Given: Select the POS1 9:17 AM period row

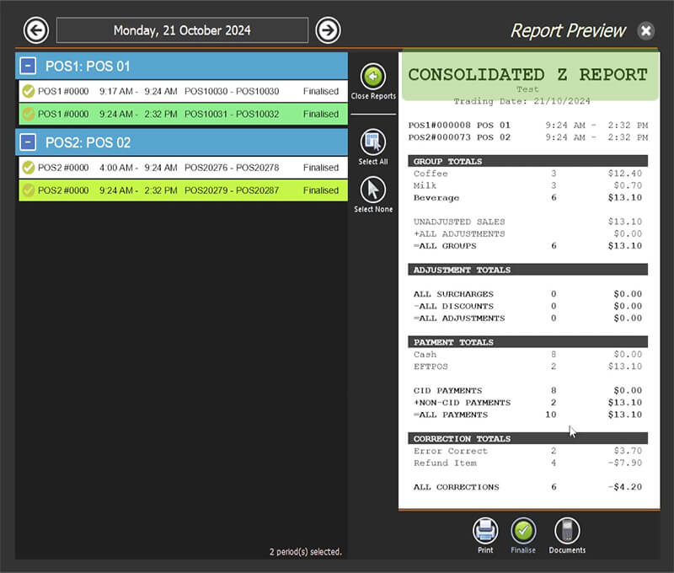Looking at the screenshot, I should (168, 92).
